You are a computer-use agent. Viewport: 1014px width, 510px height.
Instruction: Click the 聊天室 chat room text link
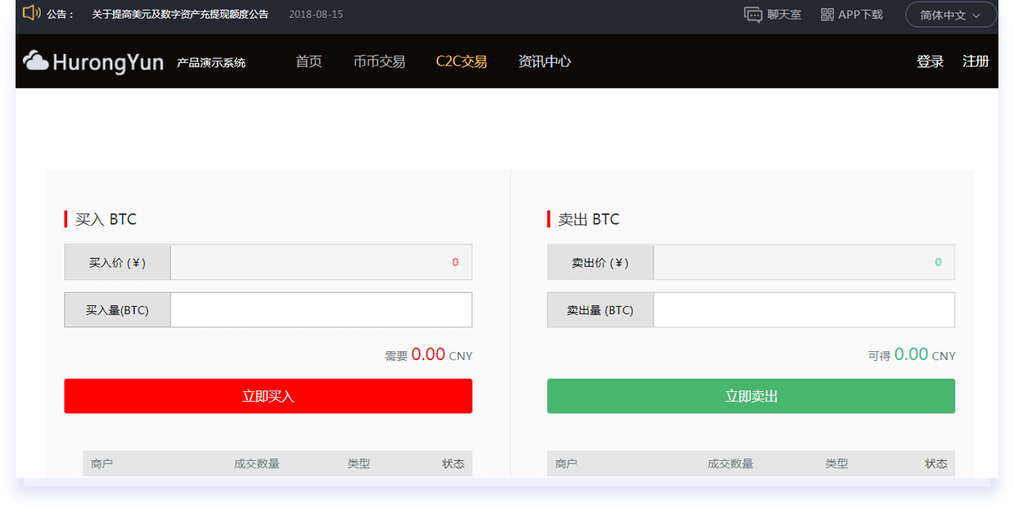click(784, 15)
